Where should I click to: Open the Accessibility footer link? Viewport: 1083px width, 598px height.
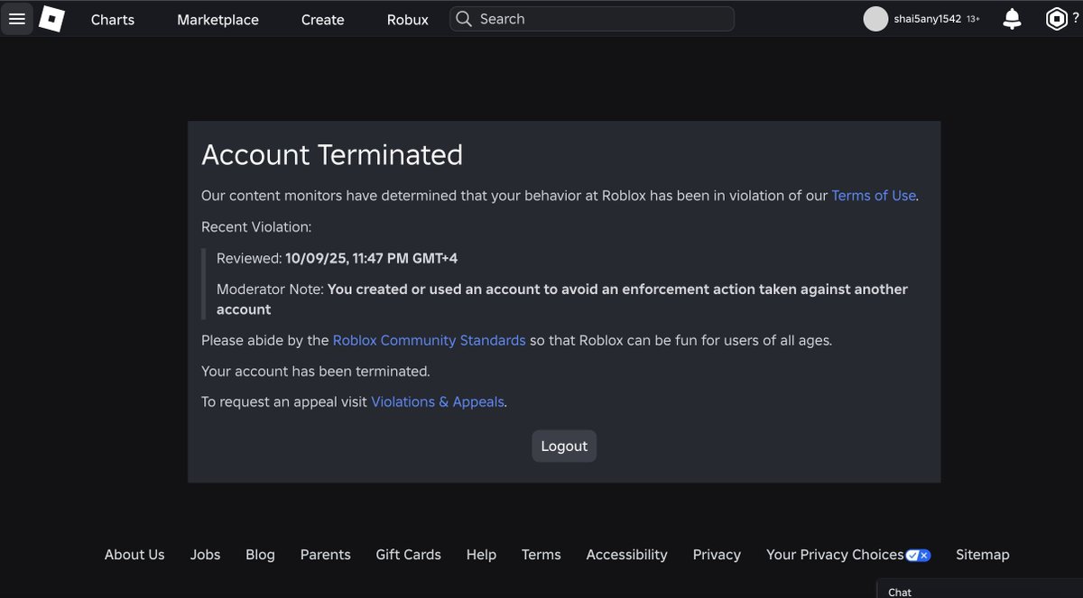pyautogui.click(x=627, y=555)
